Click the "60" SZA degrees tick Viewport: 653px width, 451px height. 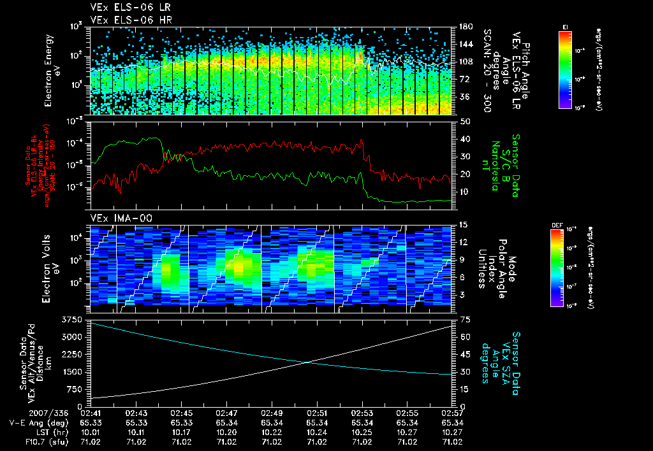tap(465, 337)
